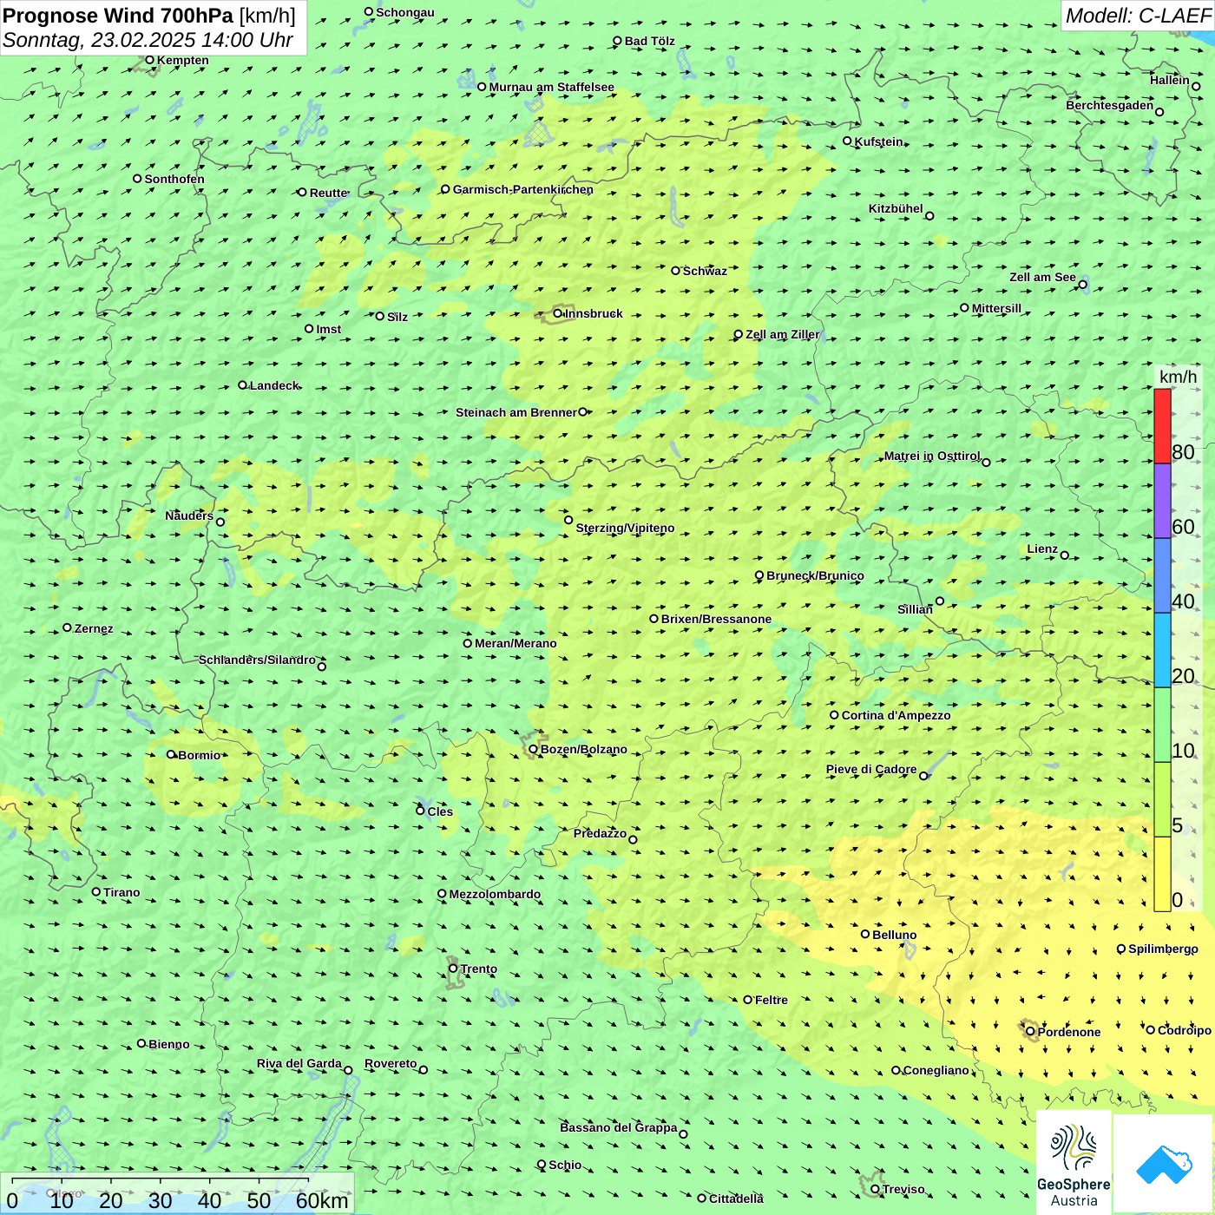This screenshot has height=1215, width=1215.
Task: Click the Riva del Garda location circle
Action: [x=349, y=1070]
